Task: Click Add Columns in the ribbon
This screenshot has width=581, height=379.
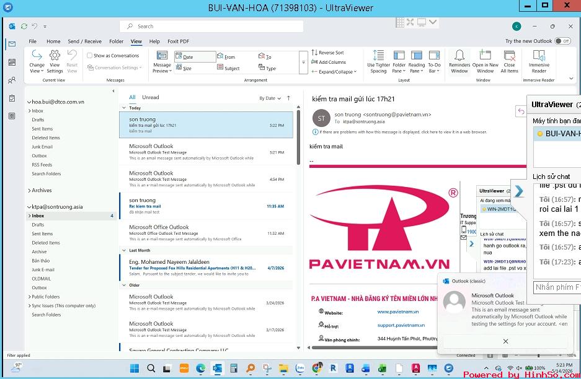Action: [x=328, y=62]
